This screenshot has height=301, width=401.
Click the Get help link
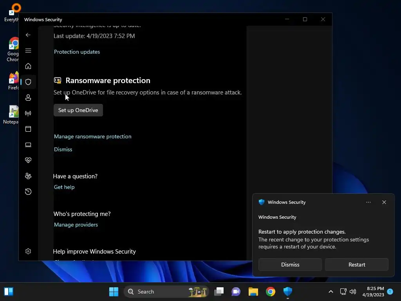point(64,187)
